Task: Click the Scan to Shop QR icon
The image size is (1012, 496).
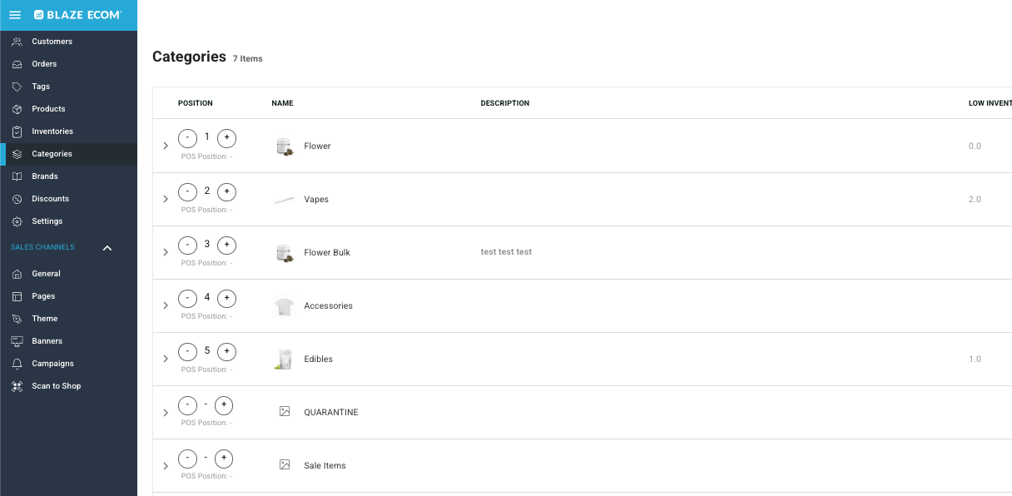Action: tap(17, 386)
